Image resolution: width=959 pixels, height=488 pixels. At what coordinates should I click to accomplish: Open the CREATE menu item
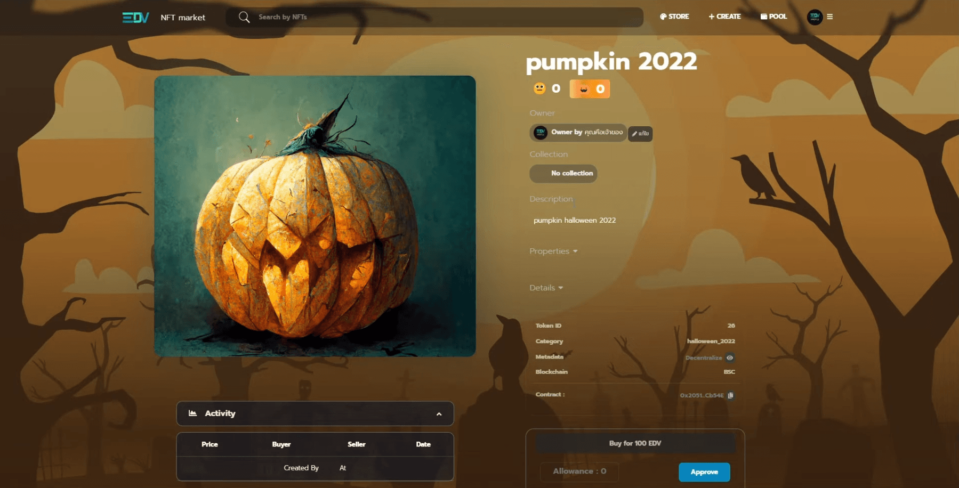coord(724,17)
